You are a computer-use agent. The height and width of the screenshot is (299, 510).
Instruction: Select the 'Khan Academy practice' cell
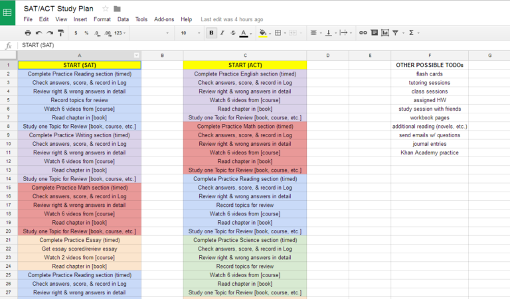coord(430,152)
